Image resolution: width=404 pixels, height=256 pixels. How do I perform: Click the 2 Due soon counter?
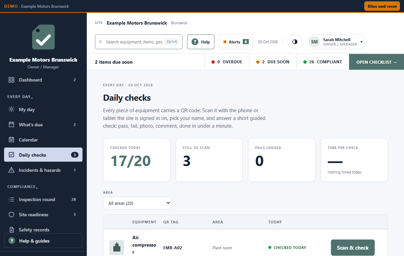click(x=273, y=62)
